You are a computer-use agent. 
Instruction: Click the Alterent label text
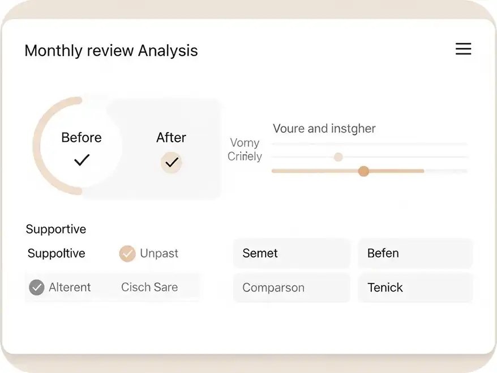coord(70,287)
